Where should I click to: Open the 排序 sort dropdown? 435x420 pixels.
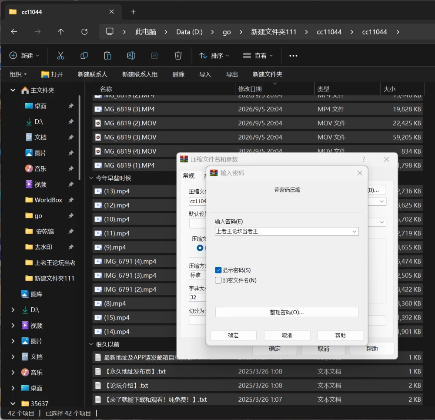214,56
